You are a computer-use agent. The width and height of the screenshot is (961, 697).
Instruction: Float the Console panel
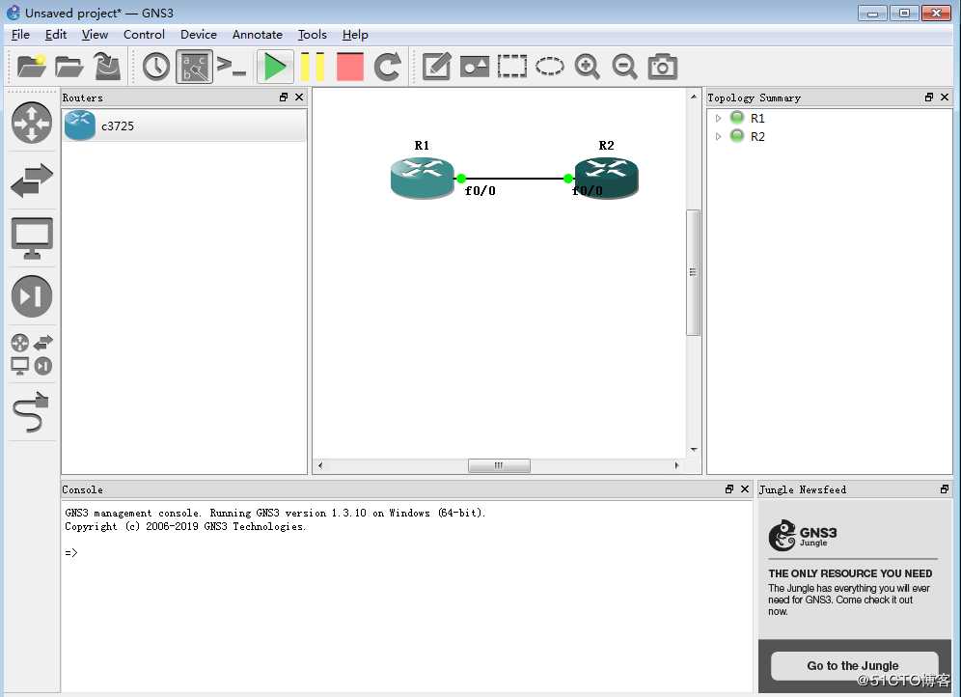click(x=728, y=488)
